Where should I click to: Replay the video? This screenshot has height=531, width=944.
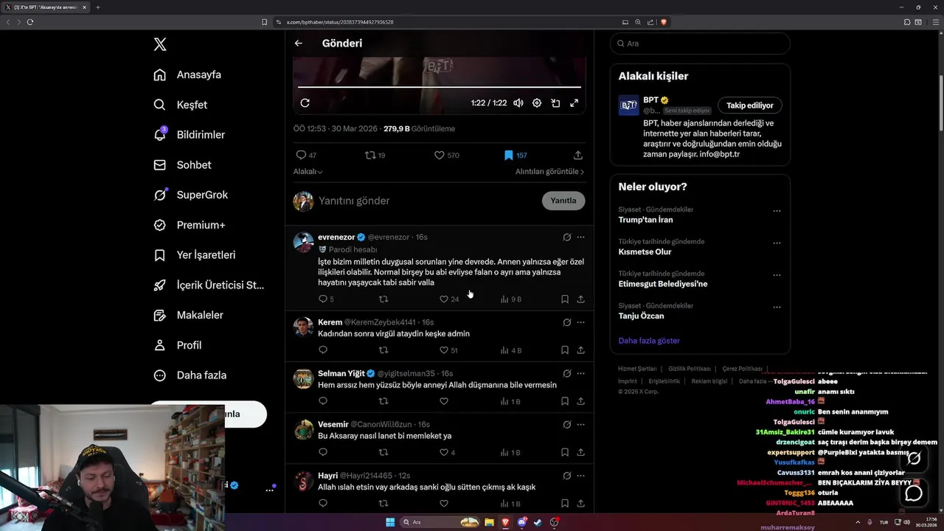305,103
